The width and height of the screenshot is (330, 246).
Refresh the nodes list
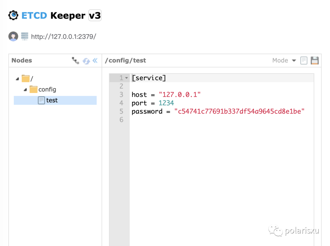pyautogui.click(x=86, y=61)
